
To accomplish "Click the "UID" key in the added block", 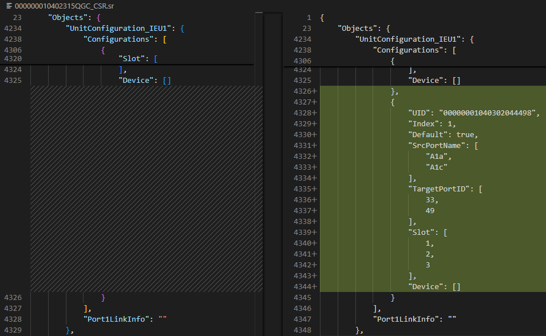I will (x=420, y=113).
